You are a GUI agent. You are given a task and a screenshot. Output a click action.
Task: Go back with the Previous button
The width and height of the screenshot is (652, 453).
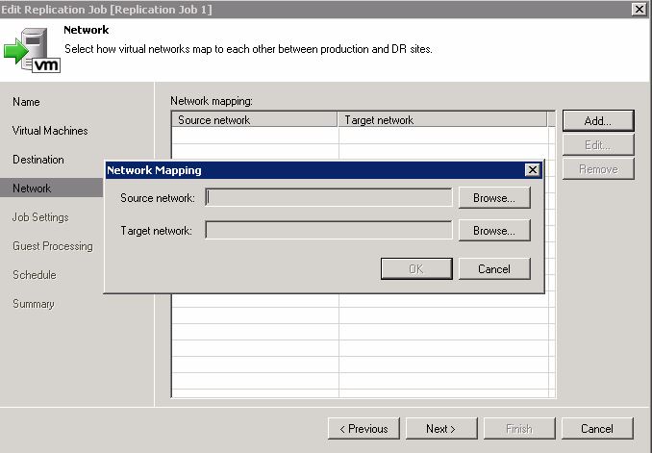tap(364, 428)
